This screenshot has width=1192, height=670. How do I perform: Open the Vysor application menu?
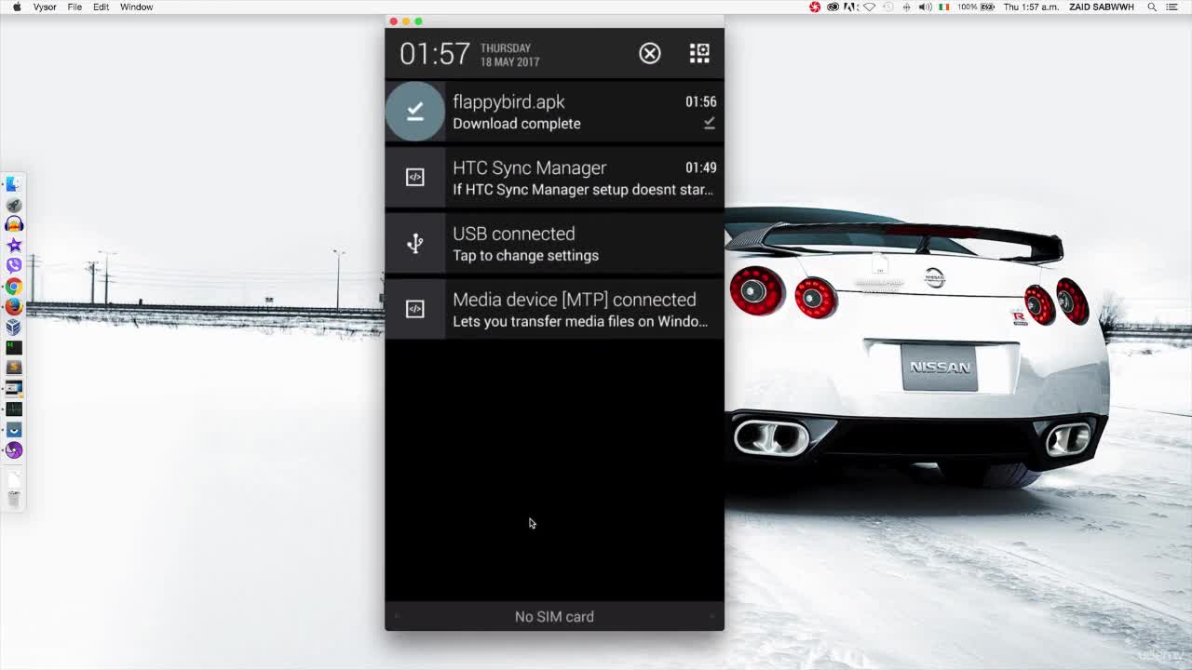45,7
